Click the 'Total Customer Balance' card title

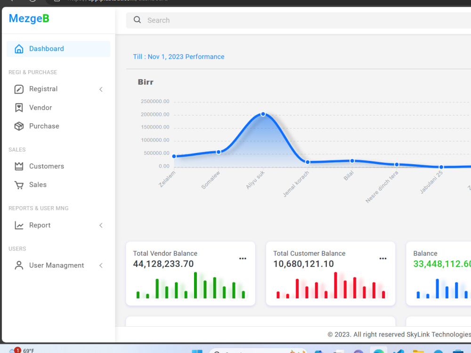coord(309,253)
